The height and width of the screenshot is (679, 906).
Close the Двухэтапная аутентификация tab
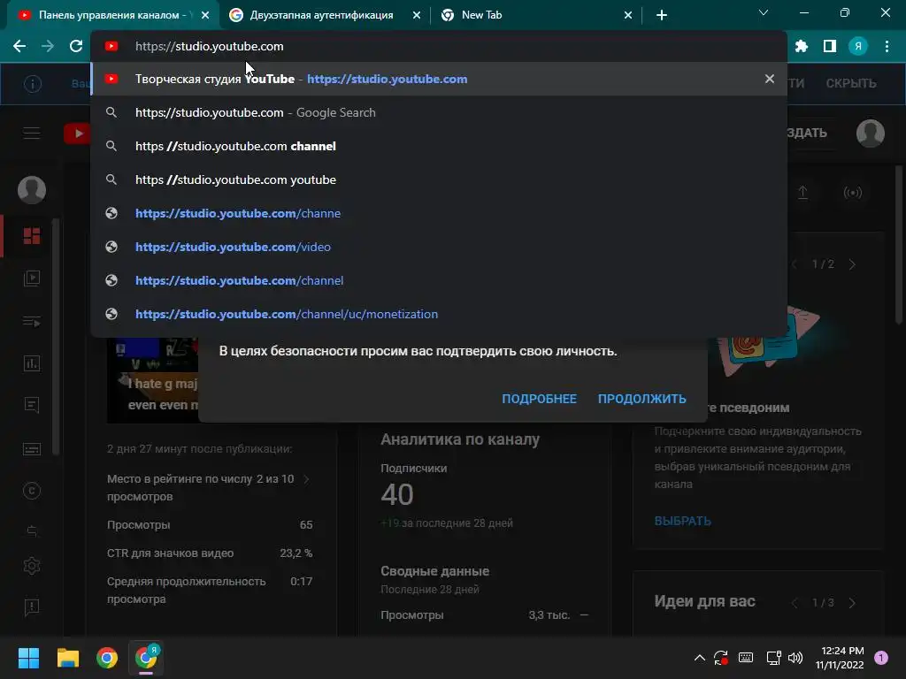click(x=416, y=16)
